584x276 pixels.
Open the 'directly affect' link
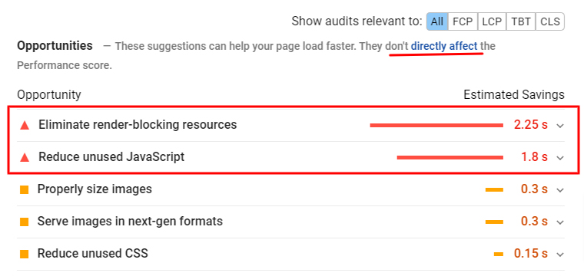click(444, 47)
